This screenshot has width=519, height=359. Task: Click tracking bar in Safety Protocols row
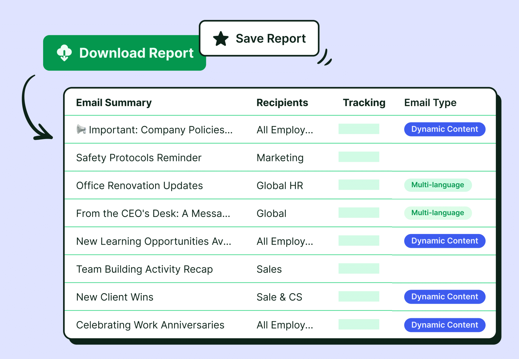[359, 157]
